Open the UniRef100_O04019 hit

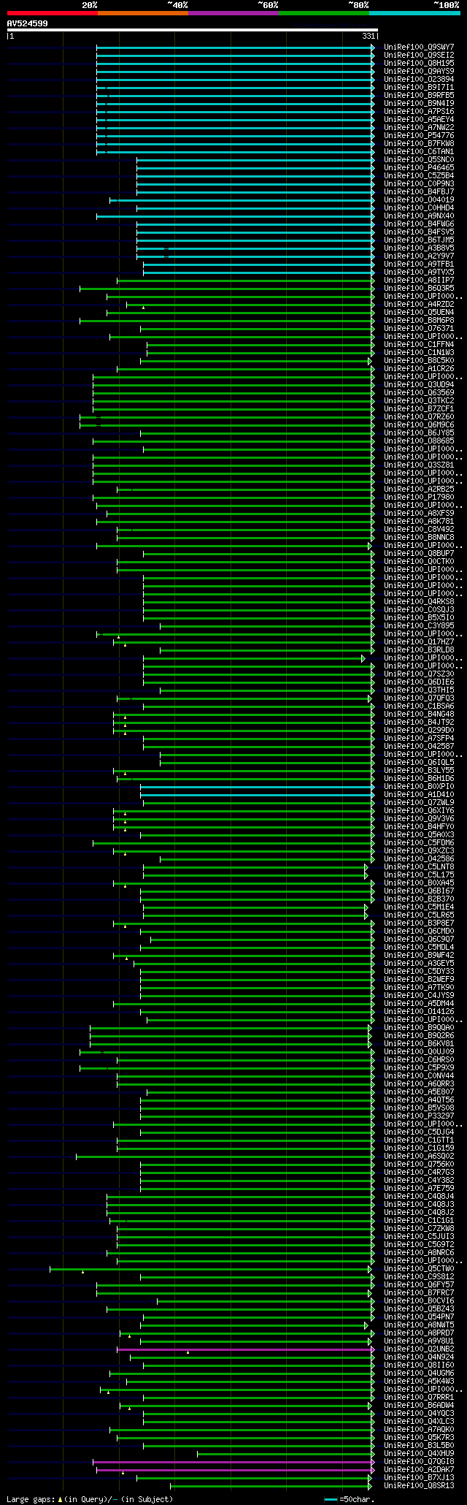[419, 200]
